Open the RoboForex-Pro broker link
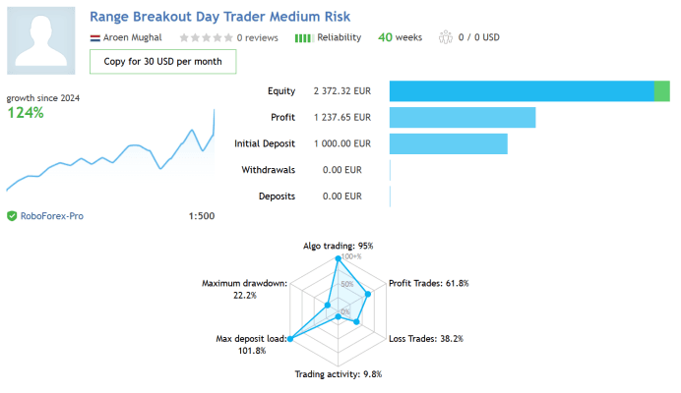 click(52, 216)
